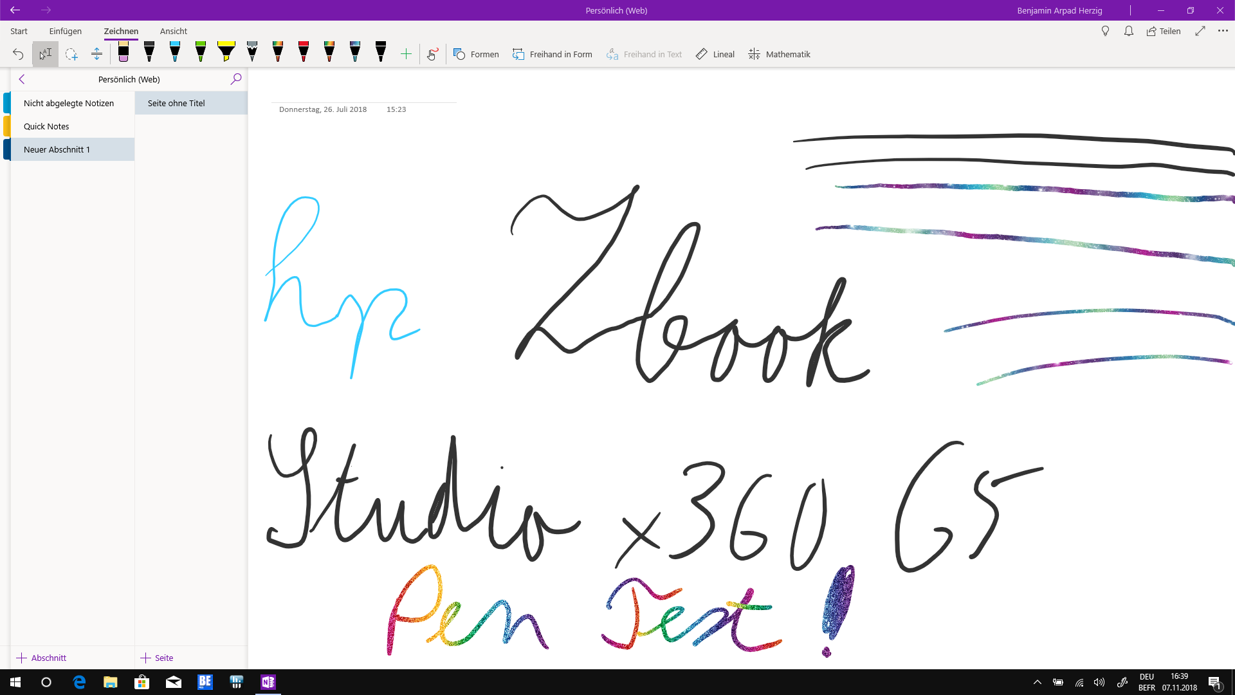Switch to the Einfügen tab

[x=66, y=31]
